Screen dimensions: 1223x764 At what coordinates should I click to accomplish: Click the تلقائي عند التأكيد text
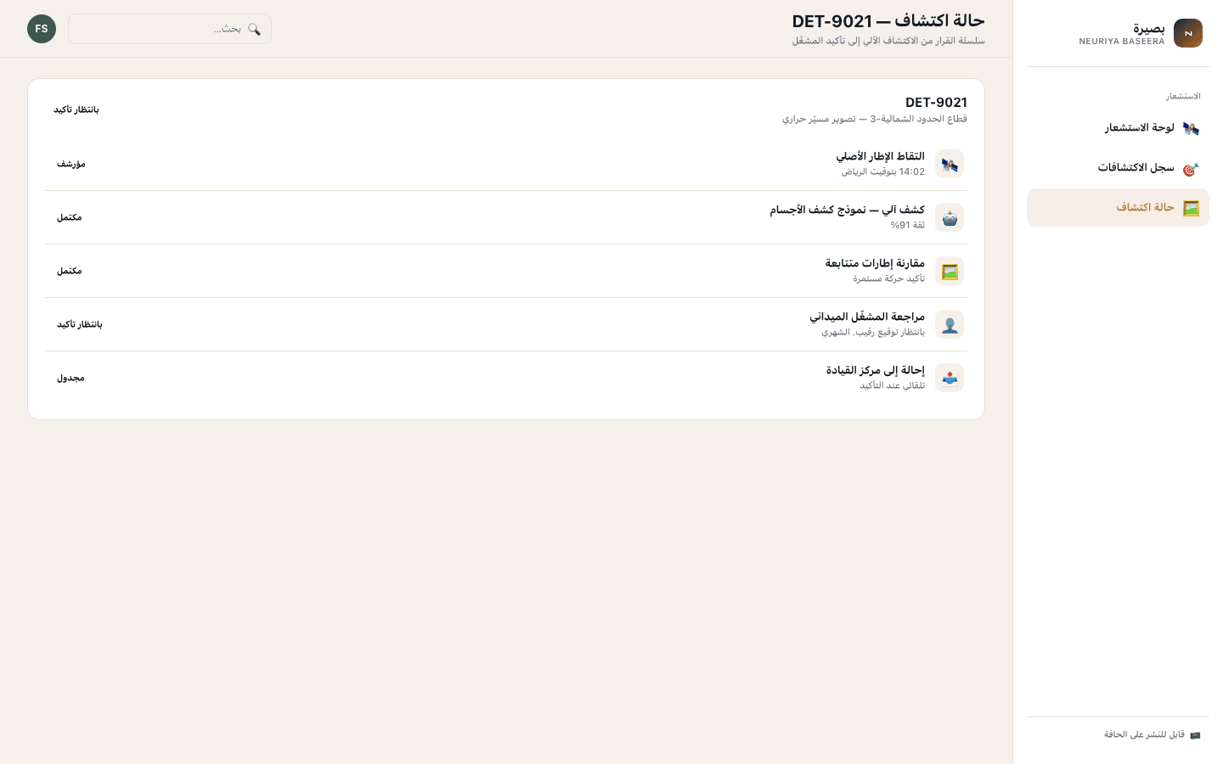click(893, 385)
